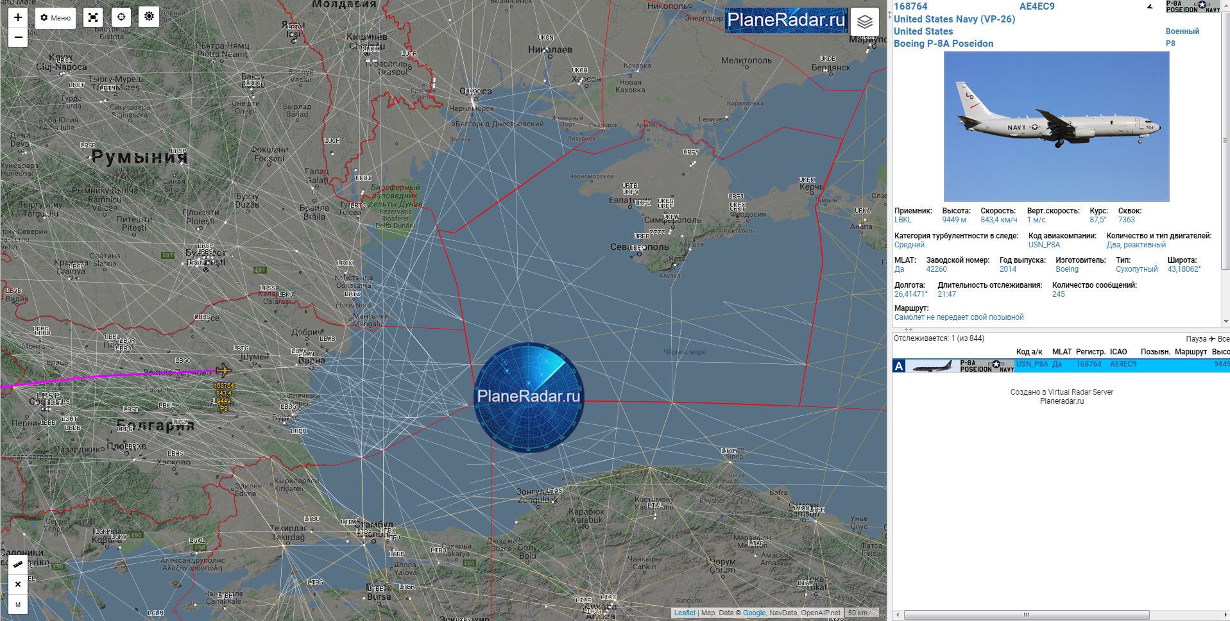1230x621 pixels.
Task: Sort list by ICAO column header
Action: (1118, 352)
